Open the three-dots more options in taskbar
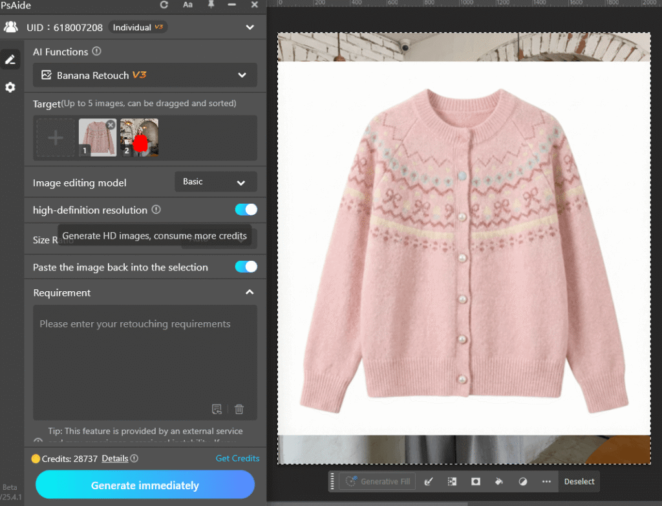662x506 pixels. point(546,481)
